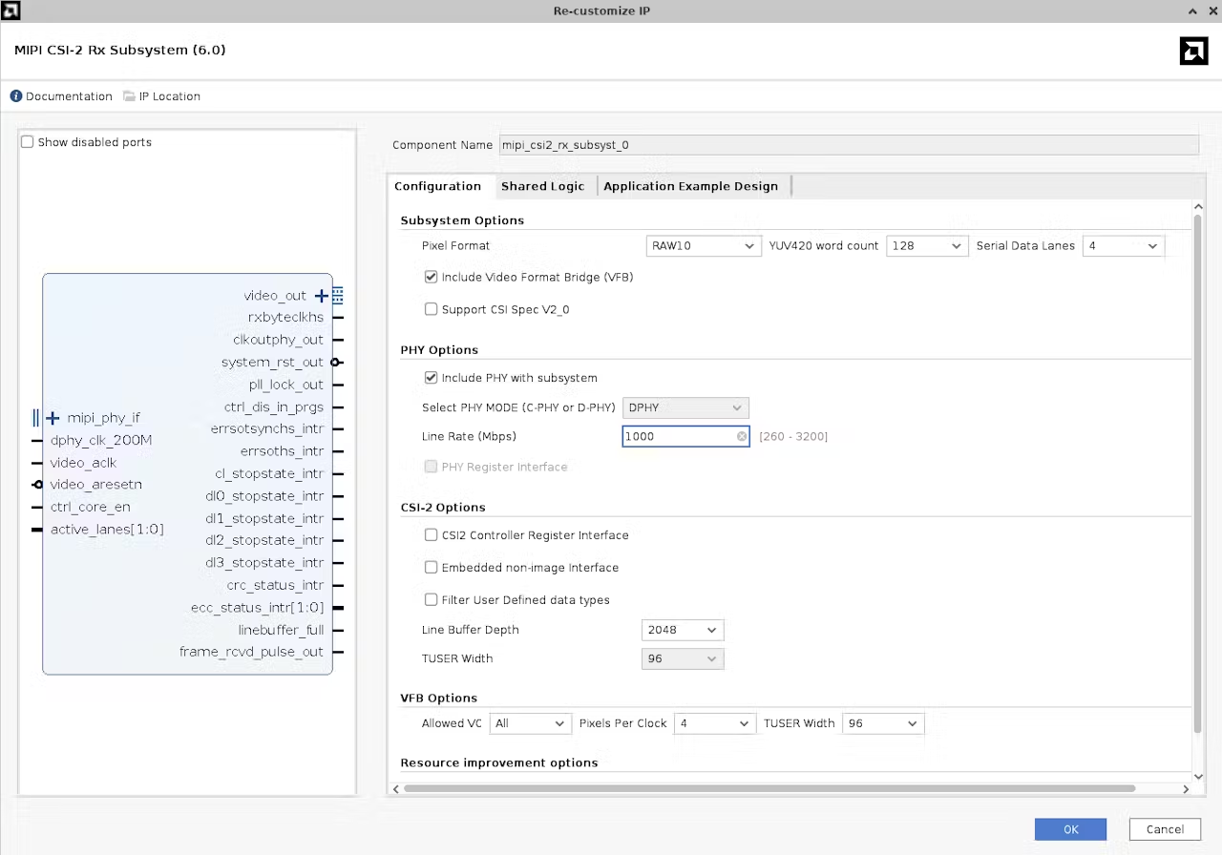Screen dimensions: 1222x855
Task: Open Application Example Design tab
Action: click(690, 186)
